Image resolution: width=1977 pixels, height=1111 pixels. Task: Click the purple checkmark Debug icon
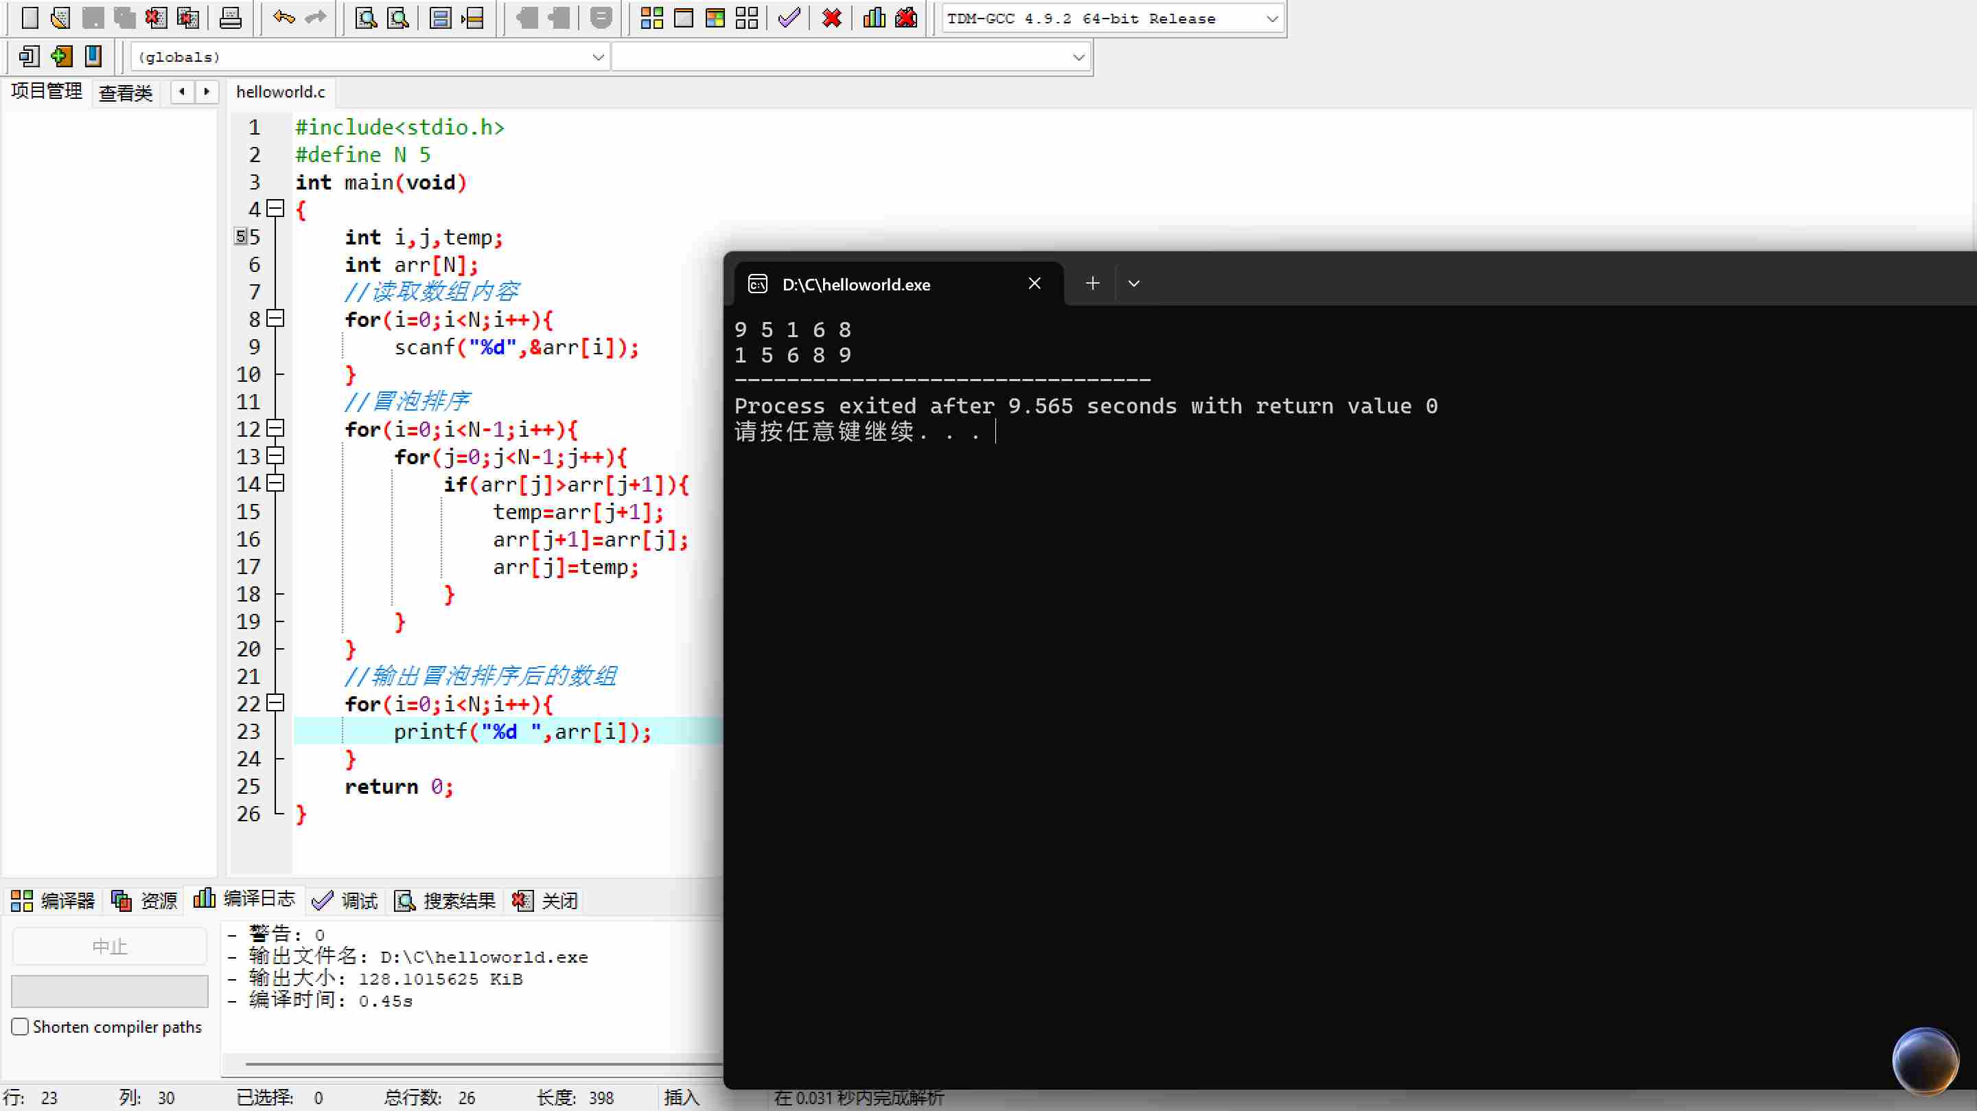788,17
